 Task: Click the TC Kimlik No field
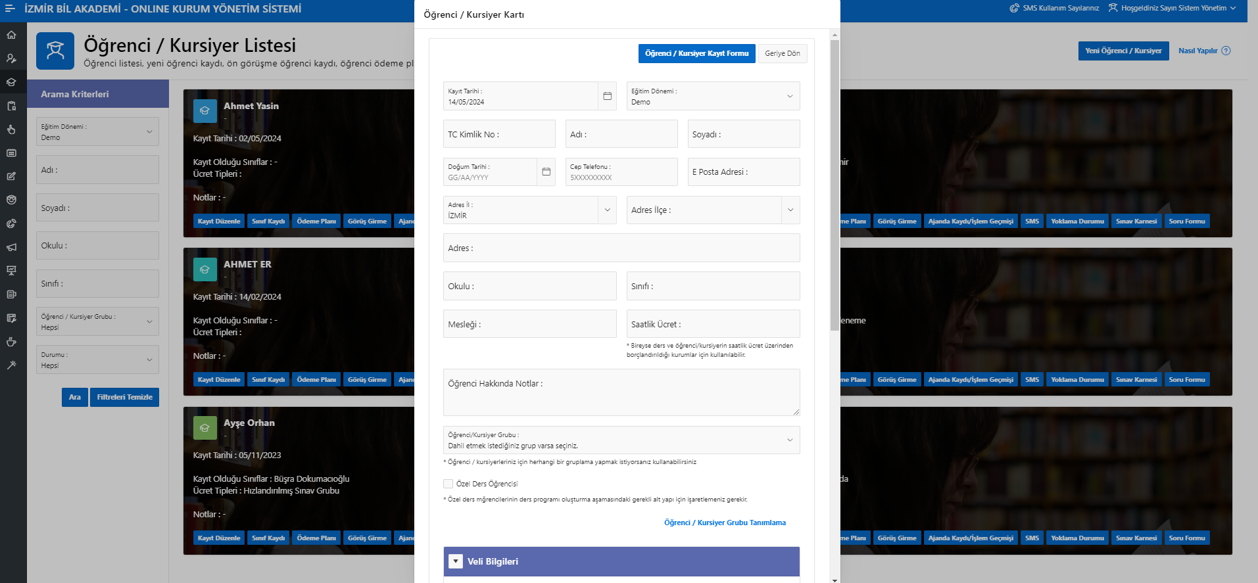(499, 134)
